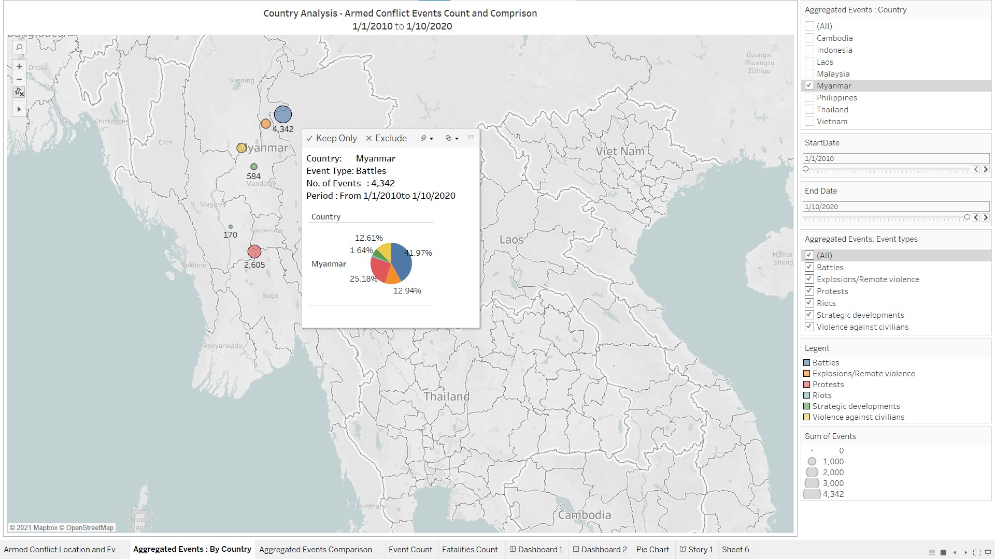Open the group members paperclip dropdown
This screenshot has width=995, height=559.
tap(427, 138)
